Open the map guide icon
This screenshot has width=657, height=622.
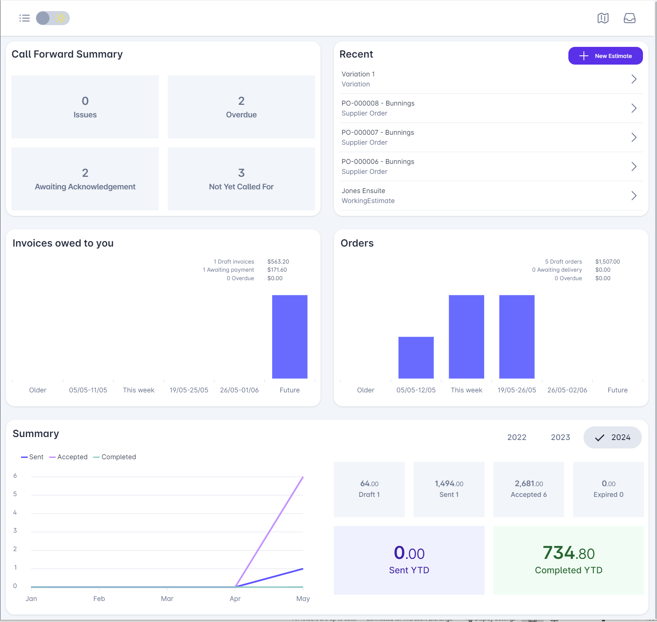603,18
